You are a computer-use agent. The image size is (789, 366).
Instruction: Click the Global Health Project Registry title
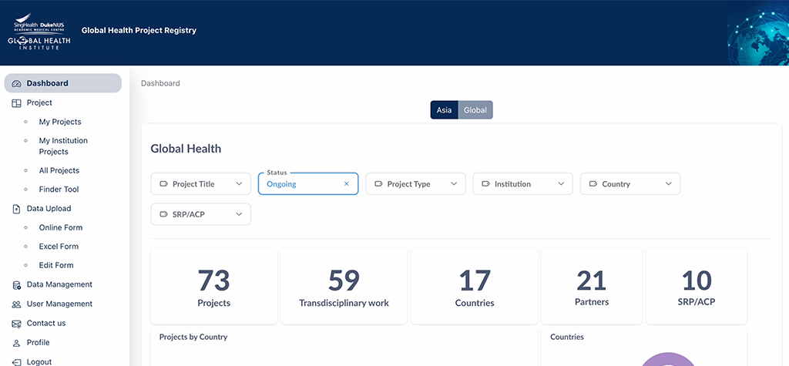[139, 30]
